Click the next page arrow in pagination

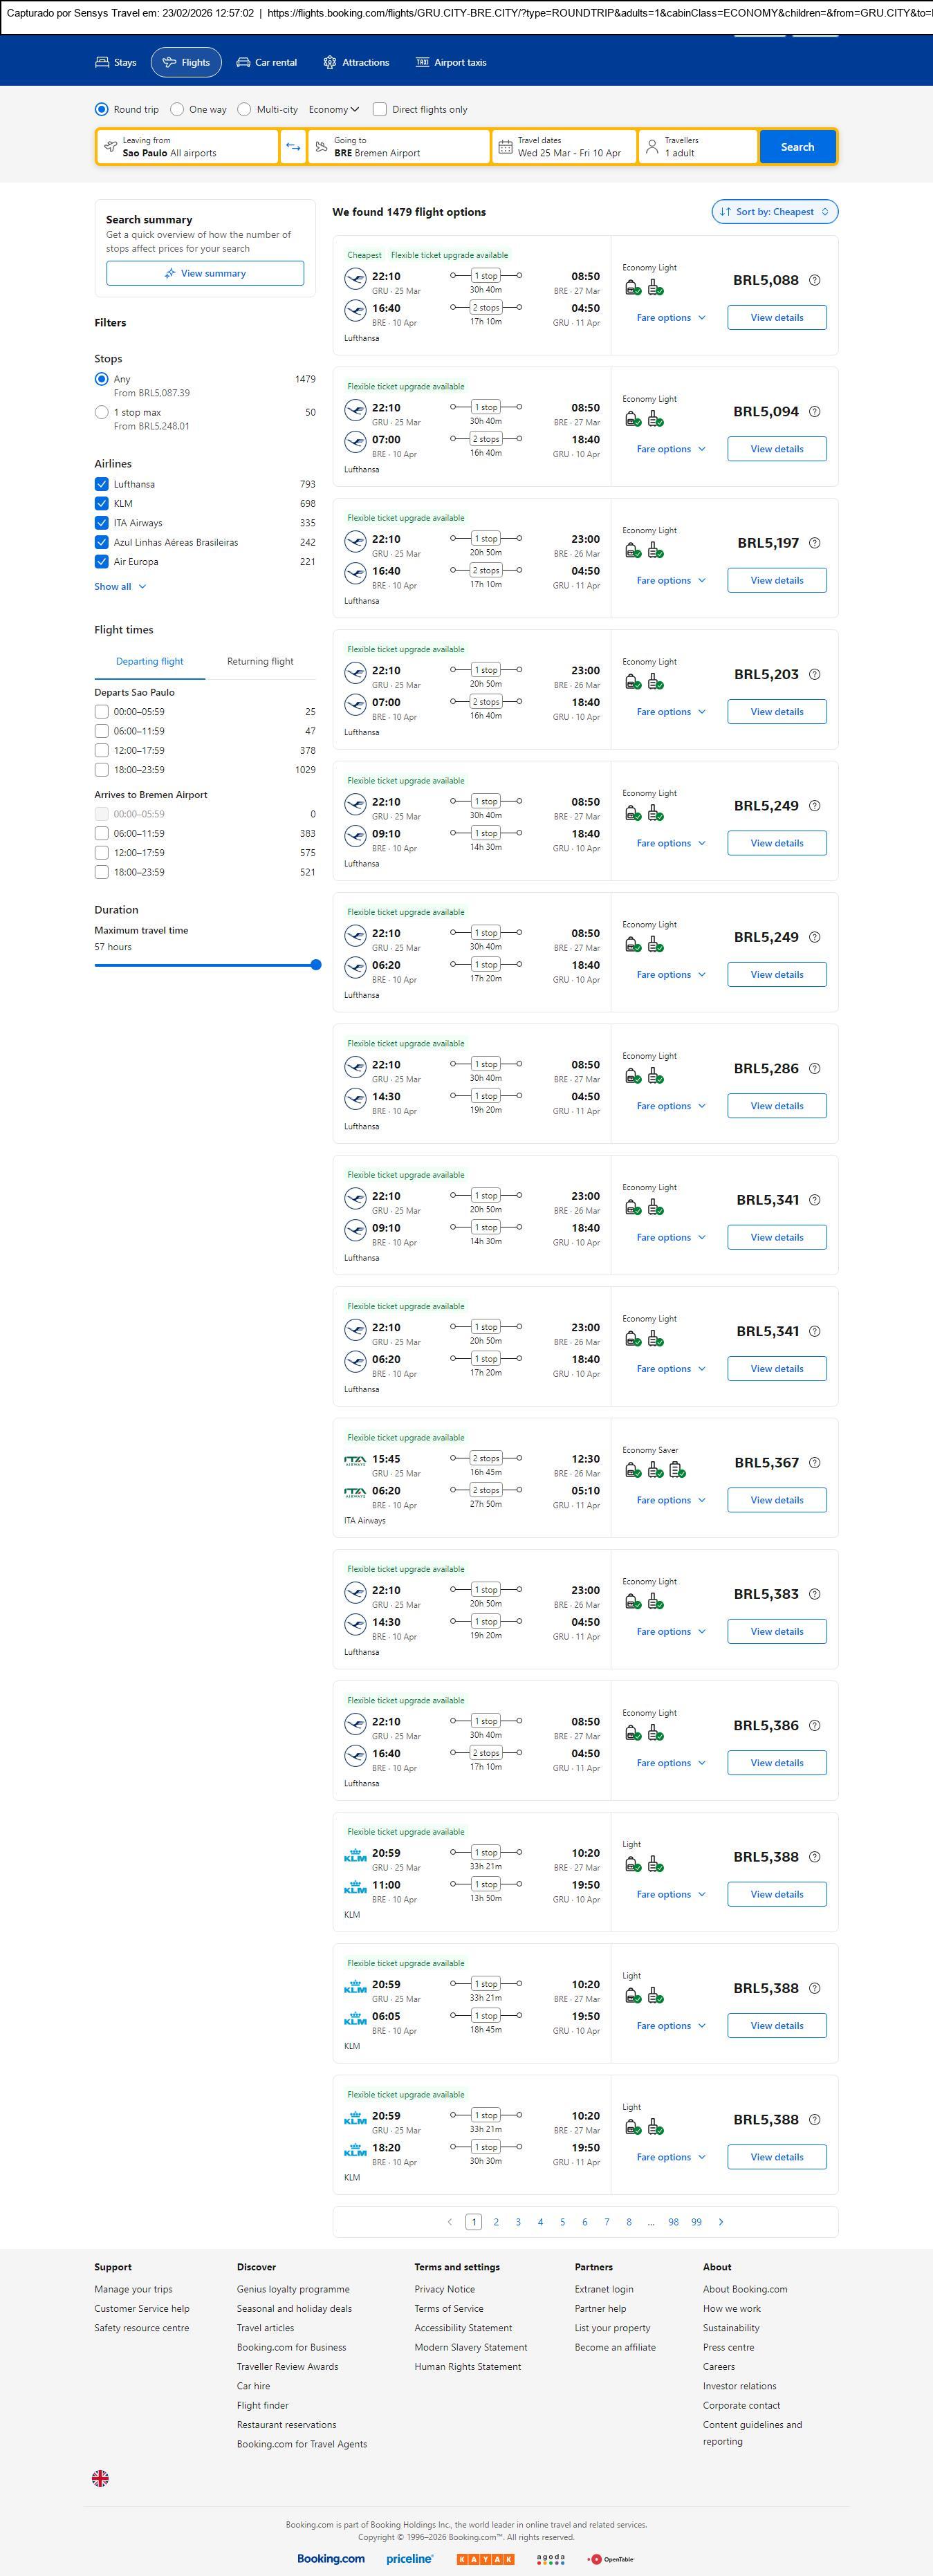(721, 2221)
